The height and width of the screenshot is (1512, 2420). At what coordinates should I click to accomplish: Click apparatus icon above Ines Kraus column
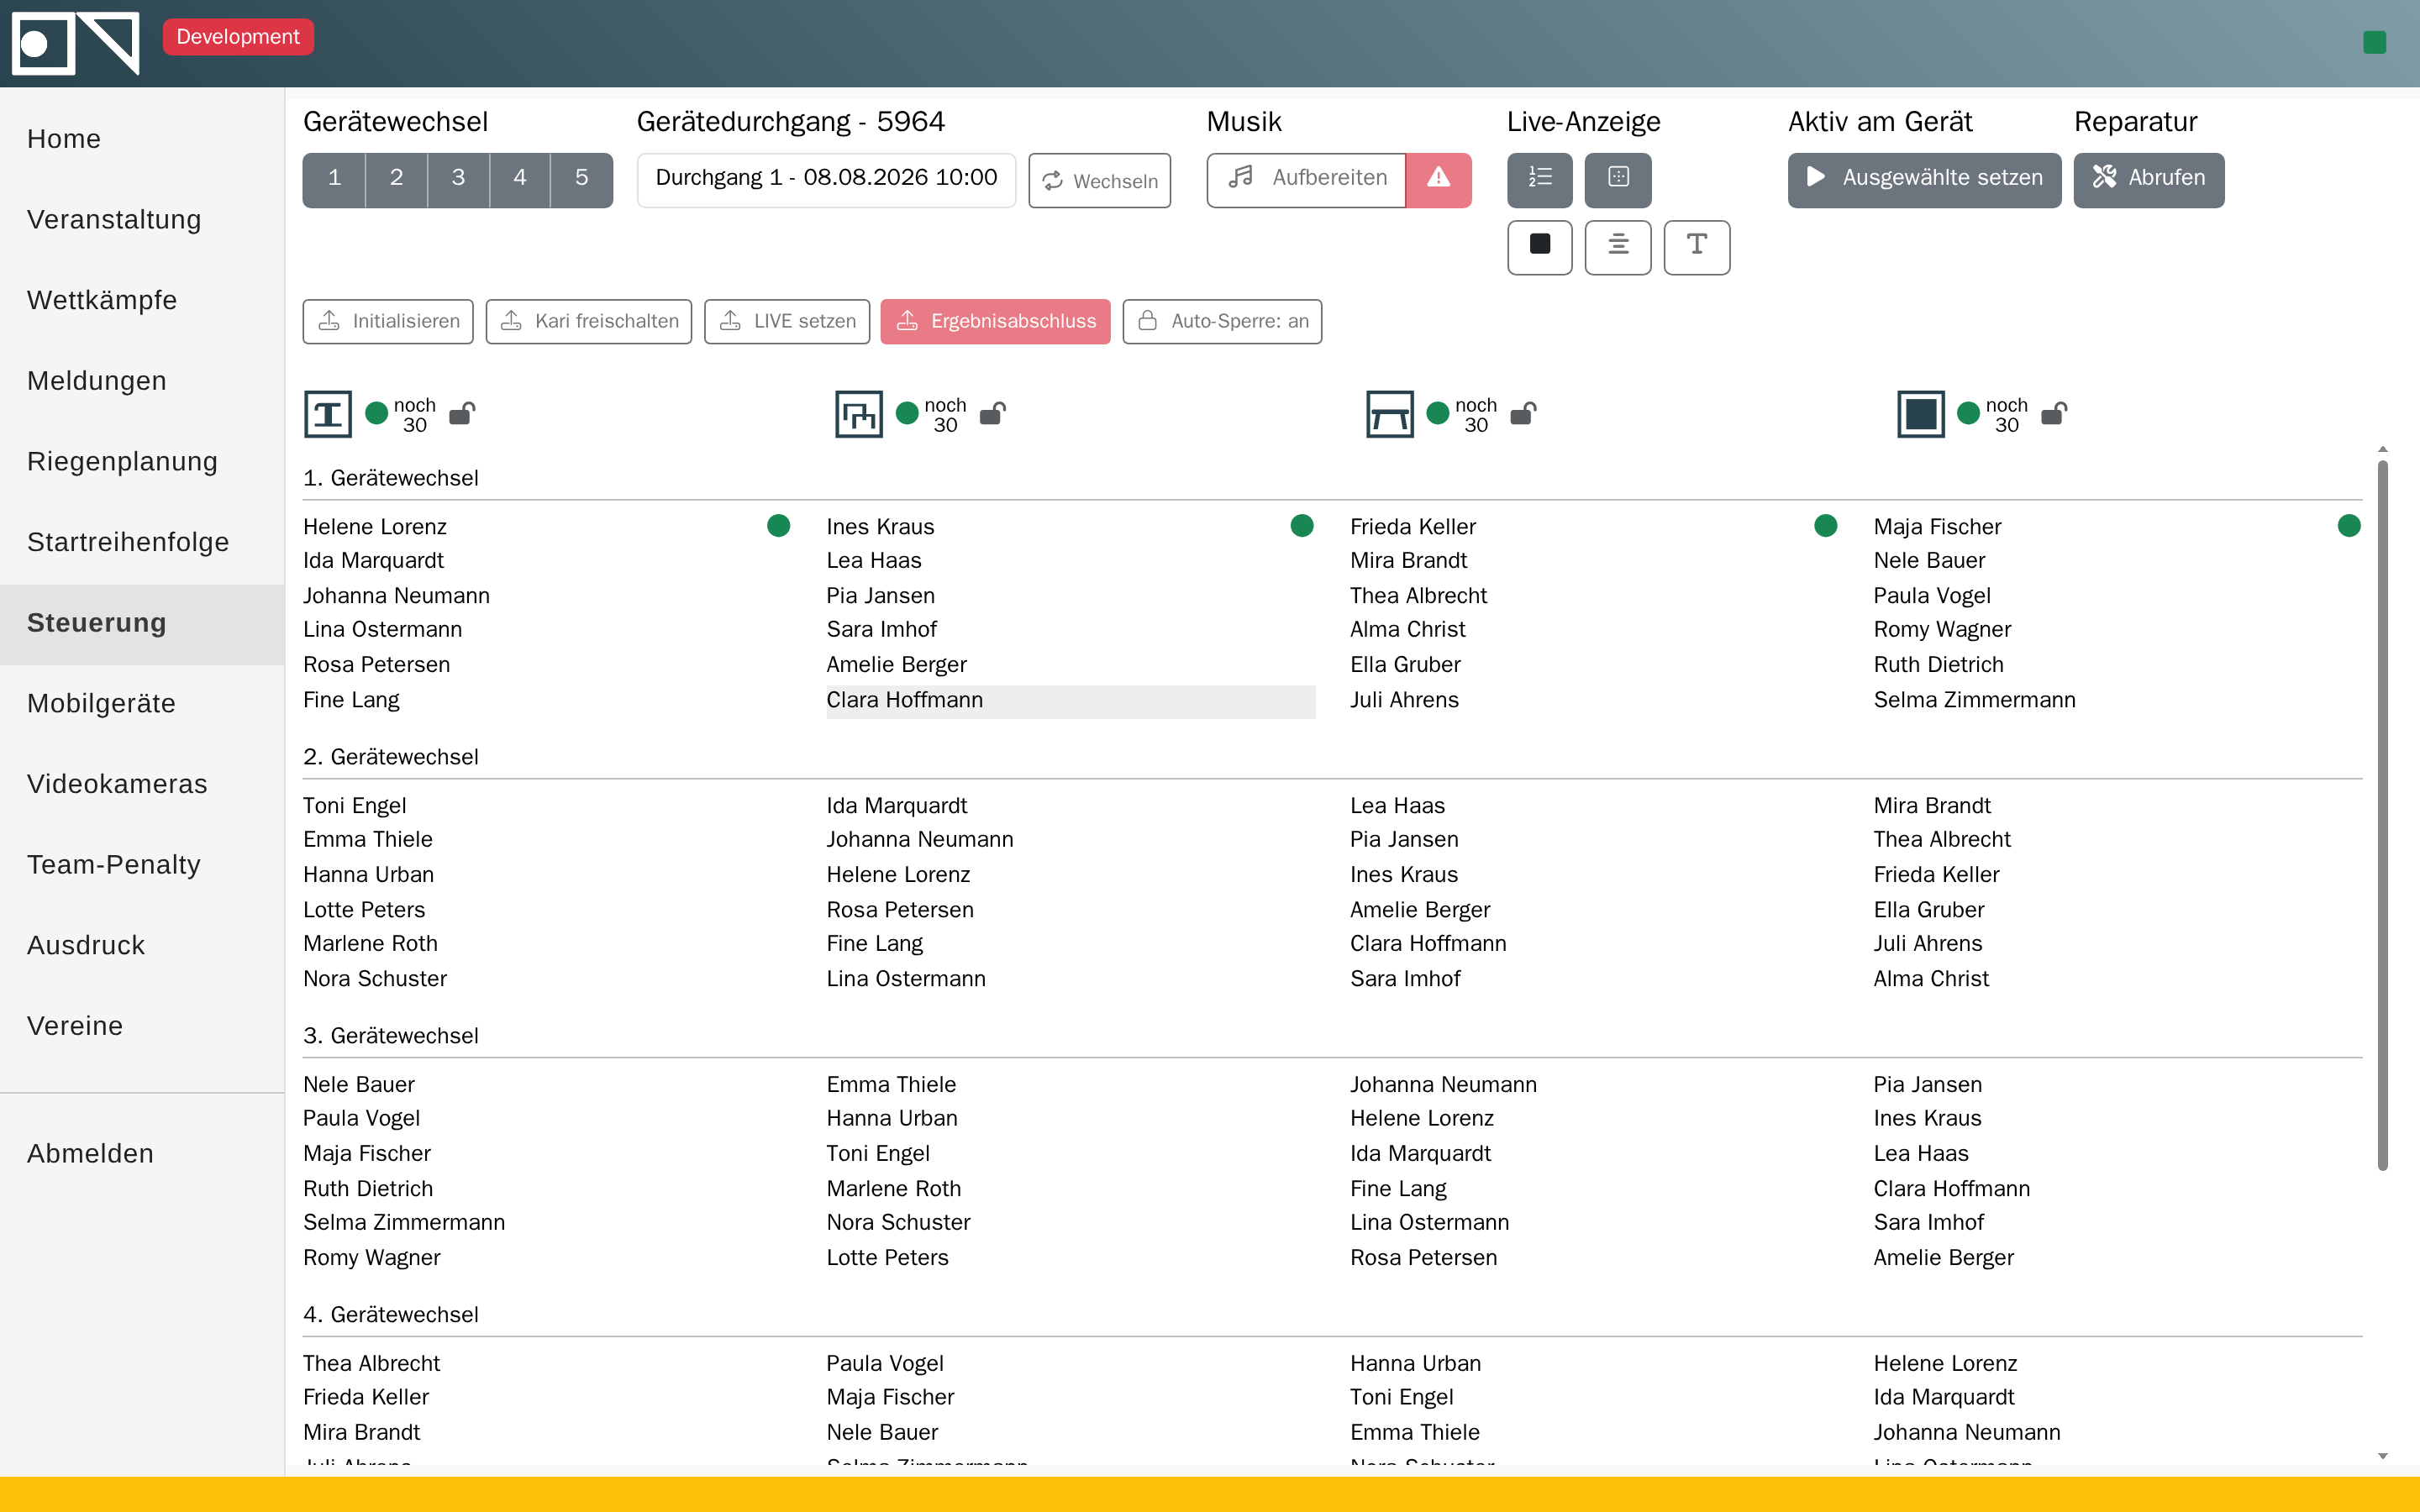[x=859, y=414]
